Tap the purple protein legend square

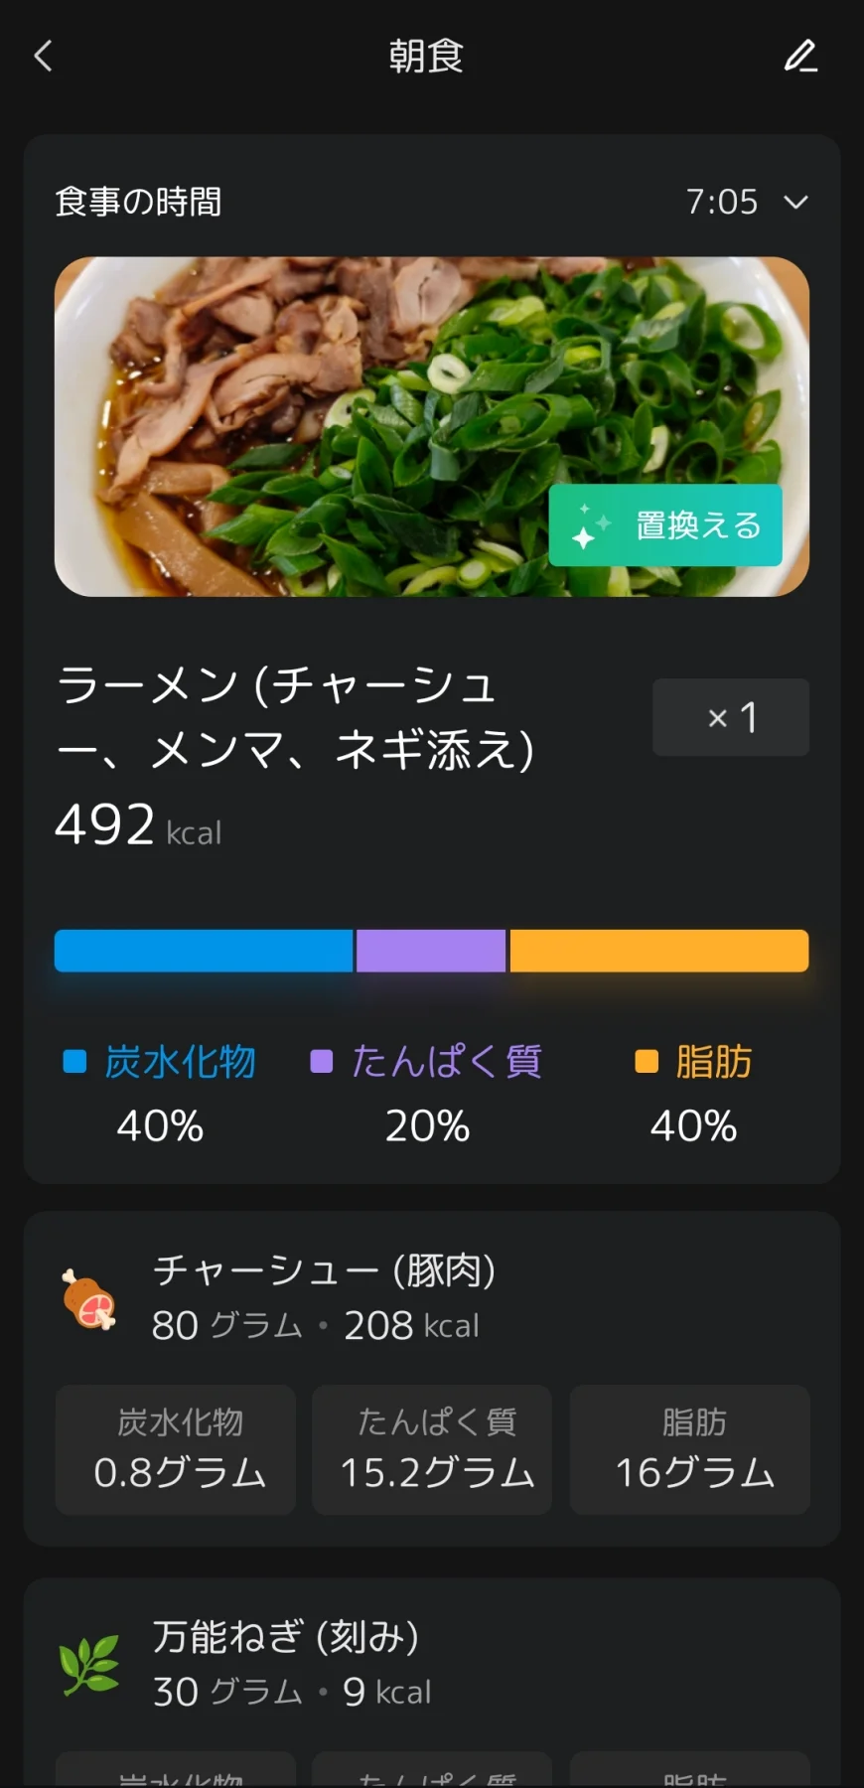pos(321,1062)
